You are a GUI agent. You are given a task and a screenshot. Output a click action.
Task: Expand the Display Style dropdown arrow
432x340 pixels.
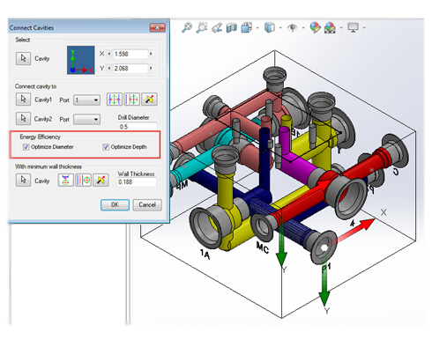click(x=280, y=28)
